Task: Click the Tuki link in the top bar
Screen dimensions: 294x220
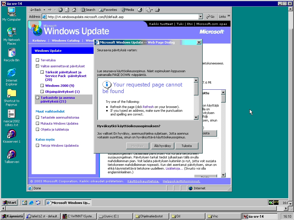Action: pos(180,24)
